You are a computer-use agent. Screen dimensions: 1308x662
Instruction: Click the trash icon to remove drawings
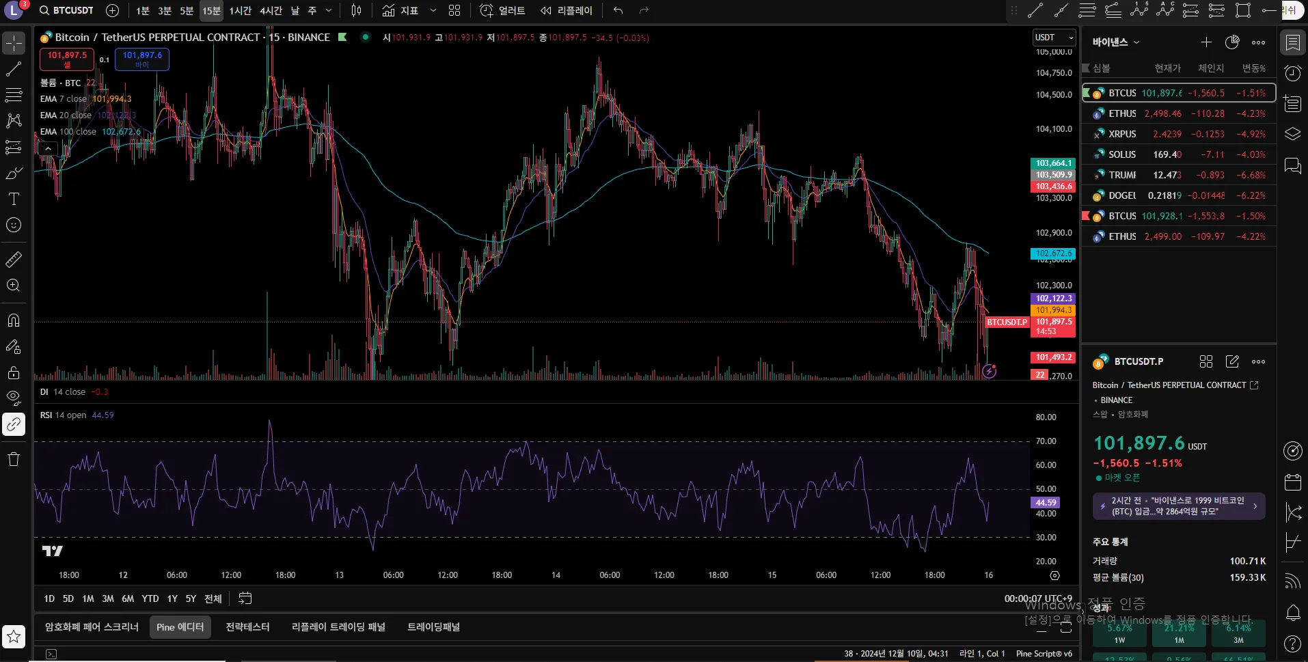(x=14, y=459)
